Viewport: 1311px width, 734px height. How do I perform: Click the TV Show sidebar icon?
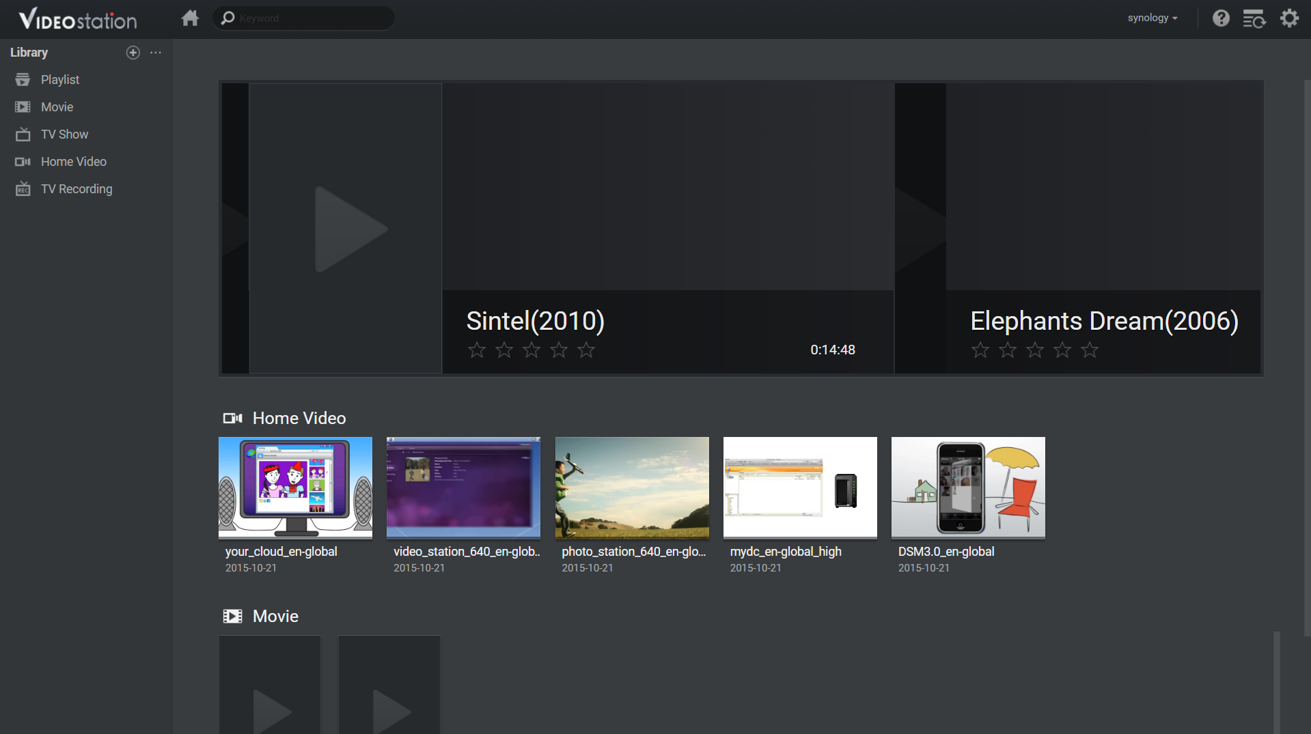(x=23, y=134)
